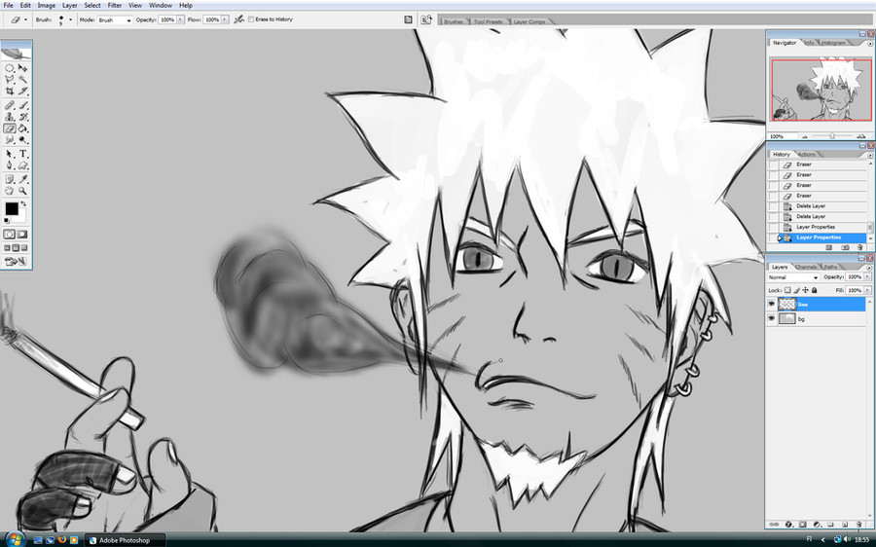
Task: Switch to Full Screen Mode with menu bar
Action: (x=16, y=248)
